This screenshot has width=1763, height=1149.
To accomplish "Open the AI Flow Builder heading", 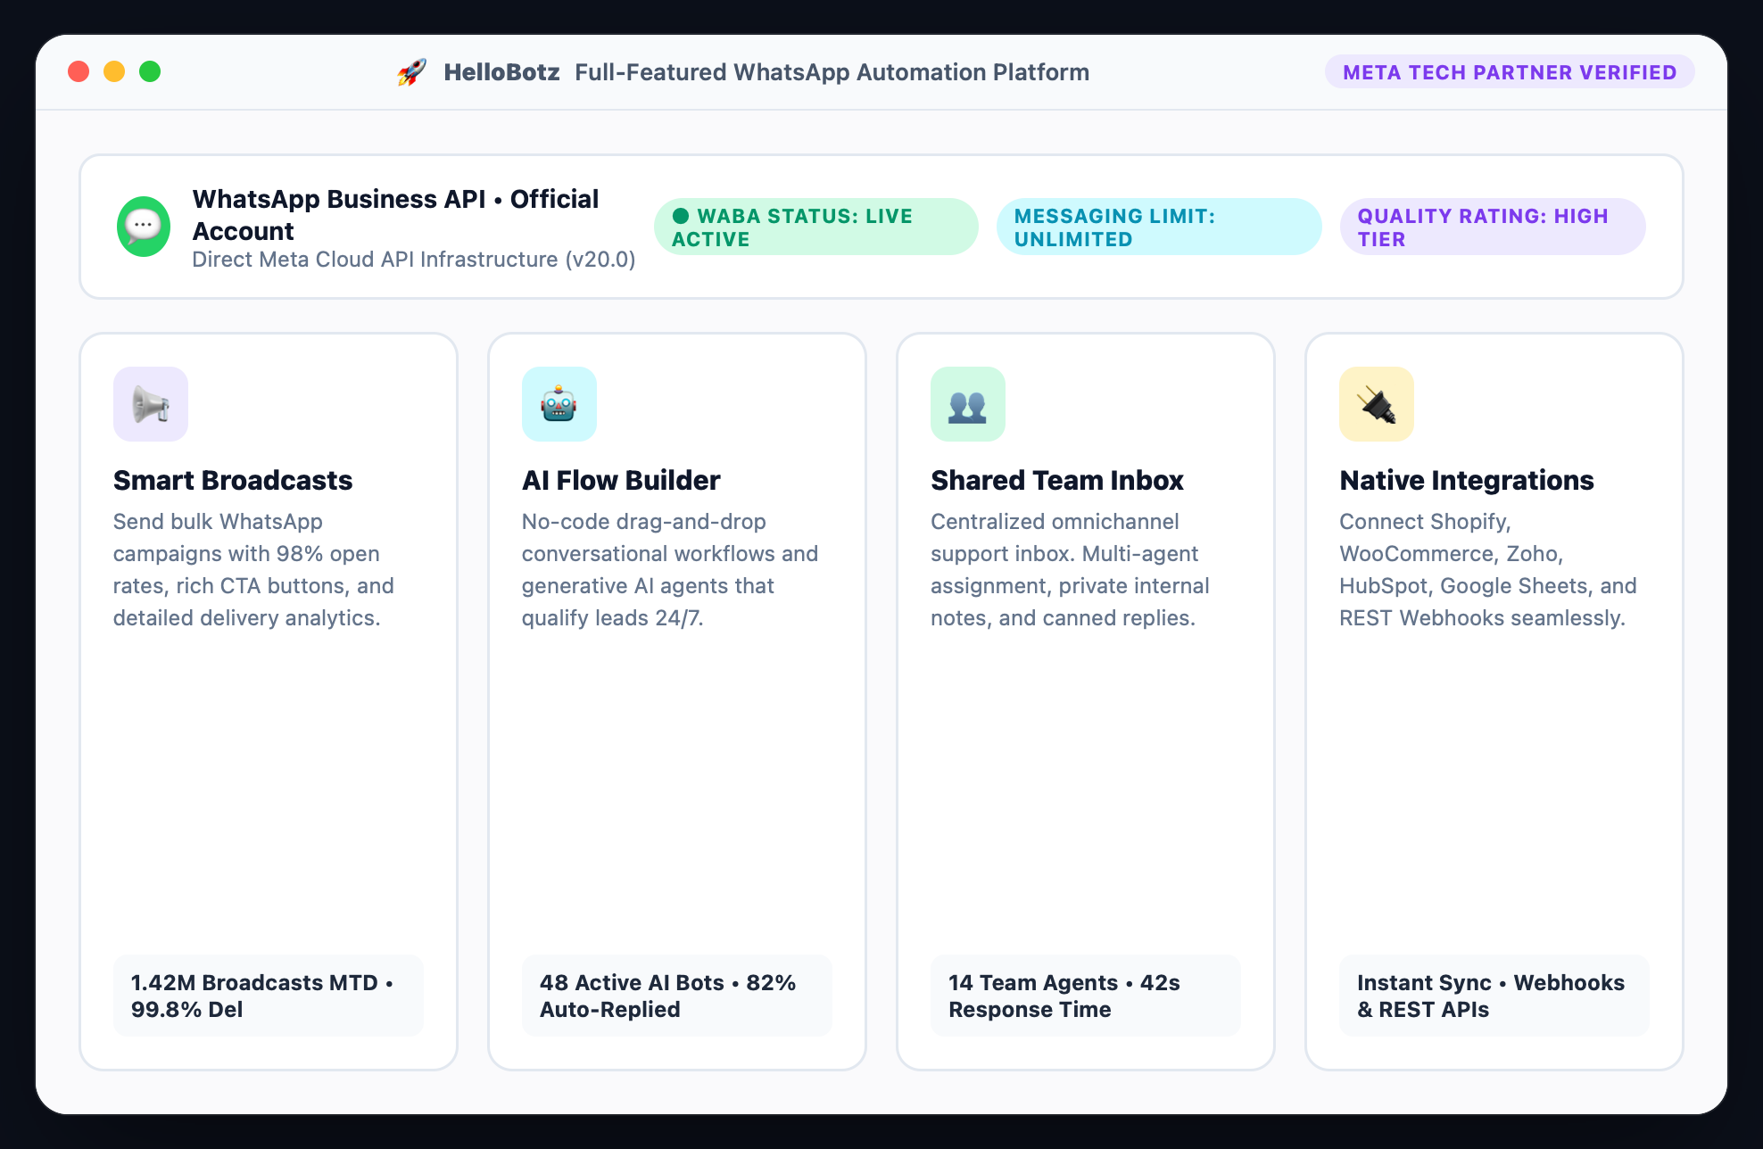I will [x=621, y=480].
